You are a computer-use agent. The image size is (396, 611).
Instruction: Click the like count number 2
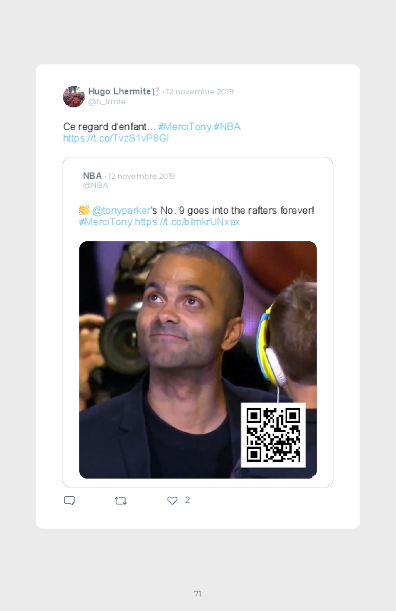coord(187,500)
